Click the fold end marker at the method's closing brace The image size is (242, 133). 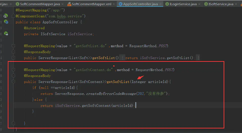pyautogui.click(x=13, y=123)
